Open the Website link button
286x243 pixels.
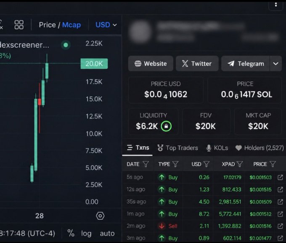pos(151,64)
